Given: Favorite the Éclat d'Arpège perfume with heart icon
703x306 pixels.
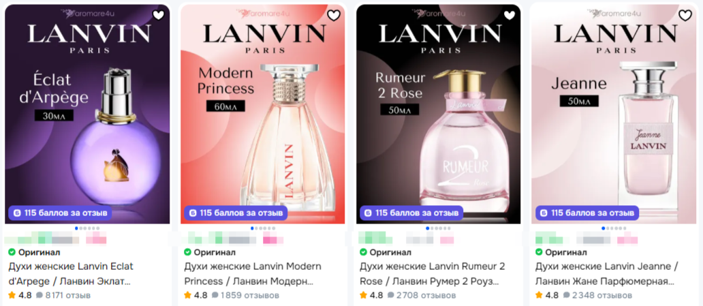Looking at the screenshot, I should point(158,15).
